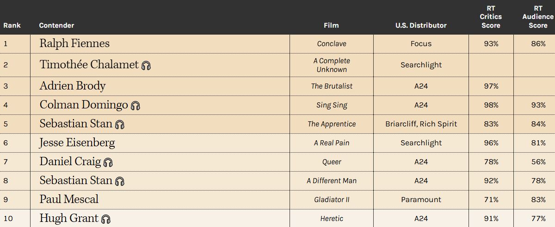The width and height of the screenshot is (555, 227).
Task: Click Sing Sing's 98% critics score
Action: [x=491, y=105]
